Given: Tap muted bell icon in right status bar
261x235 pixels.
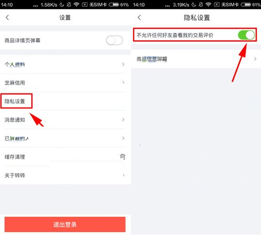Looking at the screenshot, I should pos(201,5).
